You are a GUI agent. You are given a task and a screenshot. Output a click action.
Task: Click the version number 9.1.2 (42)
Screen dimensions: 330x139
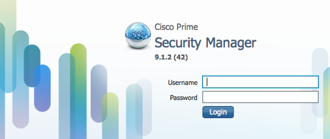click(171, 57)
